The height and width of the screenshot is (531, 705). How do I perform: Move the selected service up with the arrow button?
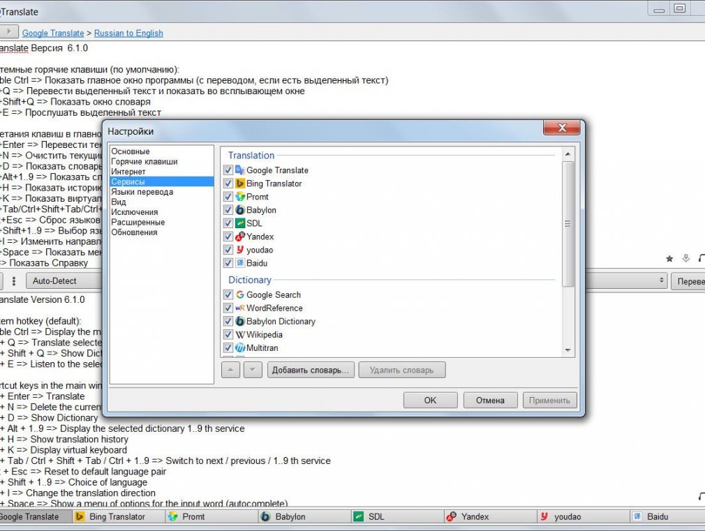[x=230, y=370]
